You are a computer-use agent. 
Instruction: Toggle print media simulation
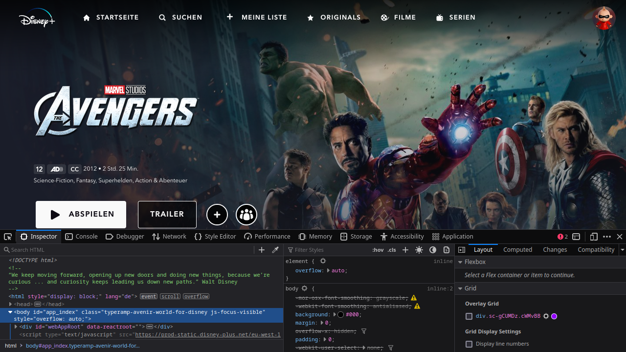pyautogui.click(x=447, y=250)
